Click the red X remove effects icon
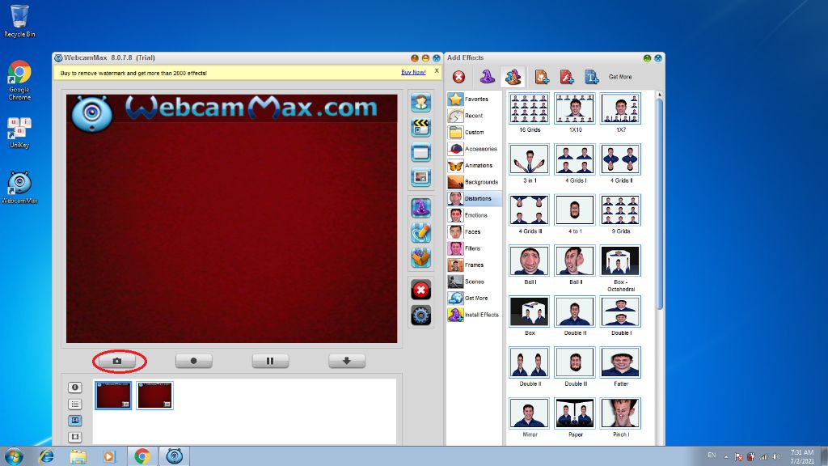The image size is (828, 466). [x=420, y=290]
